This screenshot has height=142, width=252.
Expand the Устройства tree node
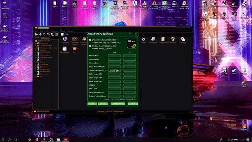(36, 65)
